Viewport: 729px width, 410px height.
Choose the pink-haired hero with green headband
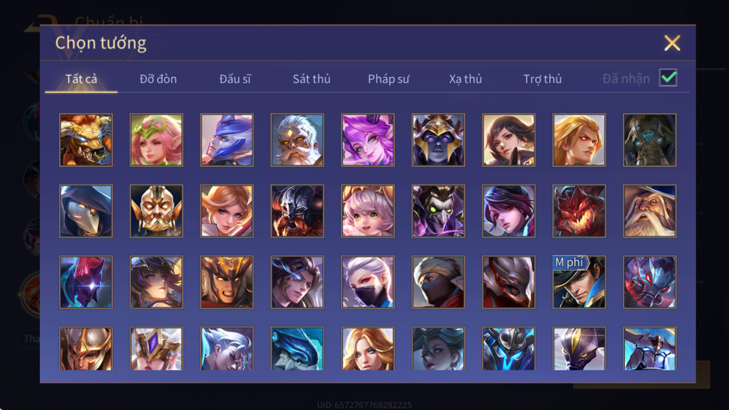[x=156, y=140]
